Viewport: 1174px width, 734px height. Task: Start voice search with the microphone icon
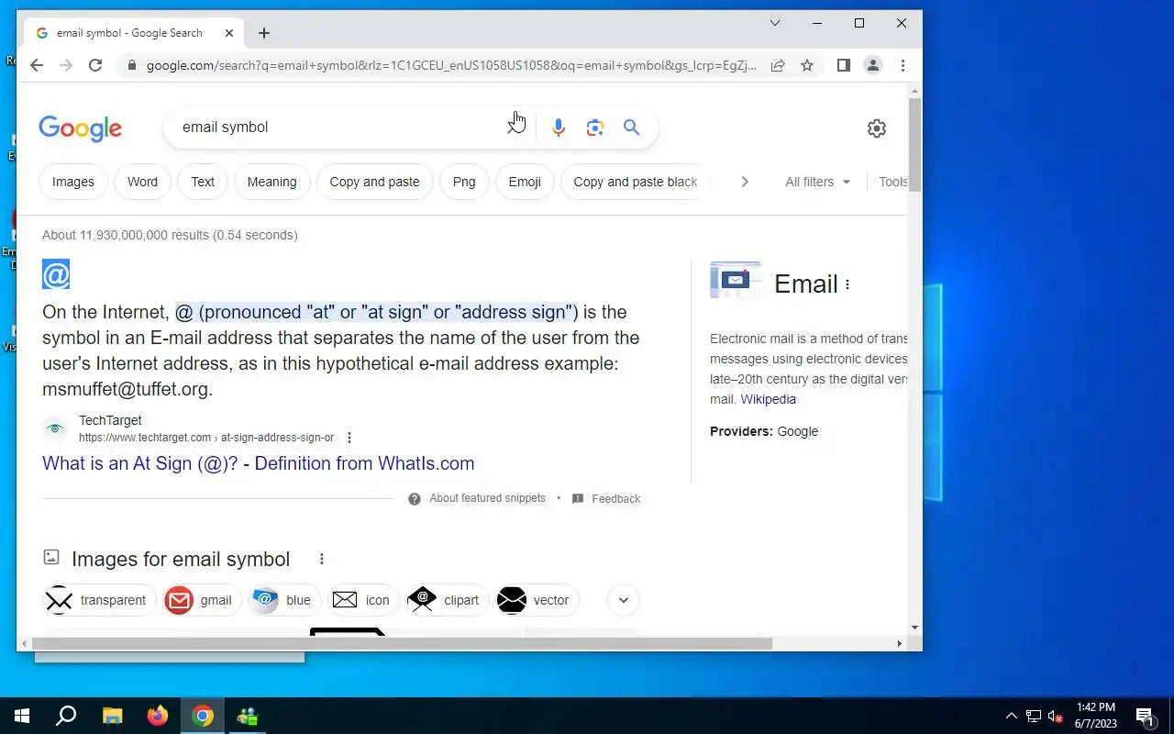[559, 128]
